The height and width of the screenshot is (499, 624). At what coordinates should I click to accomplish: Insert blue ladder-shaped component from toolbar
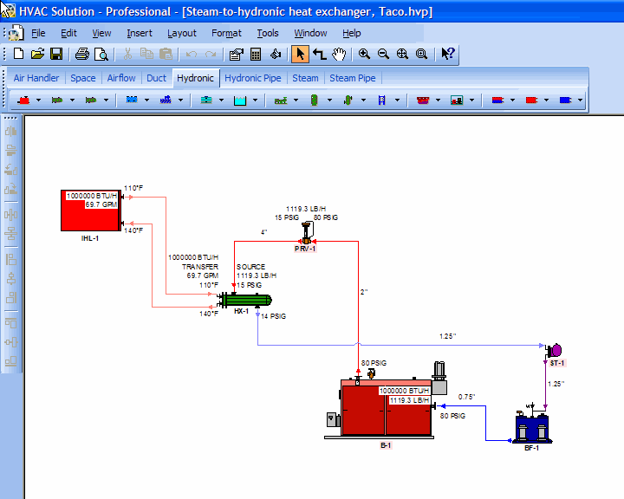(x=381, y=100)
